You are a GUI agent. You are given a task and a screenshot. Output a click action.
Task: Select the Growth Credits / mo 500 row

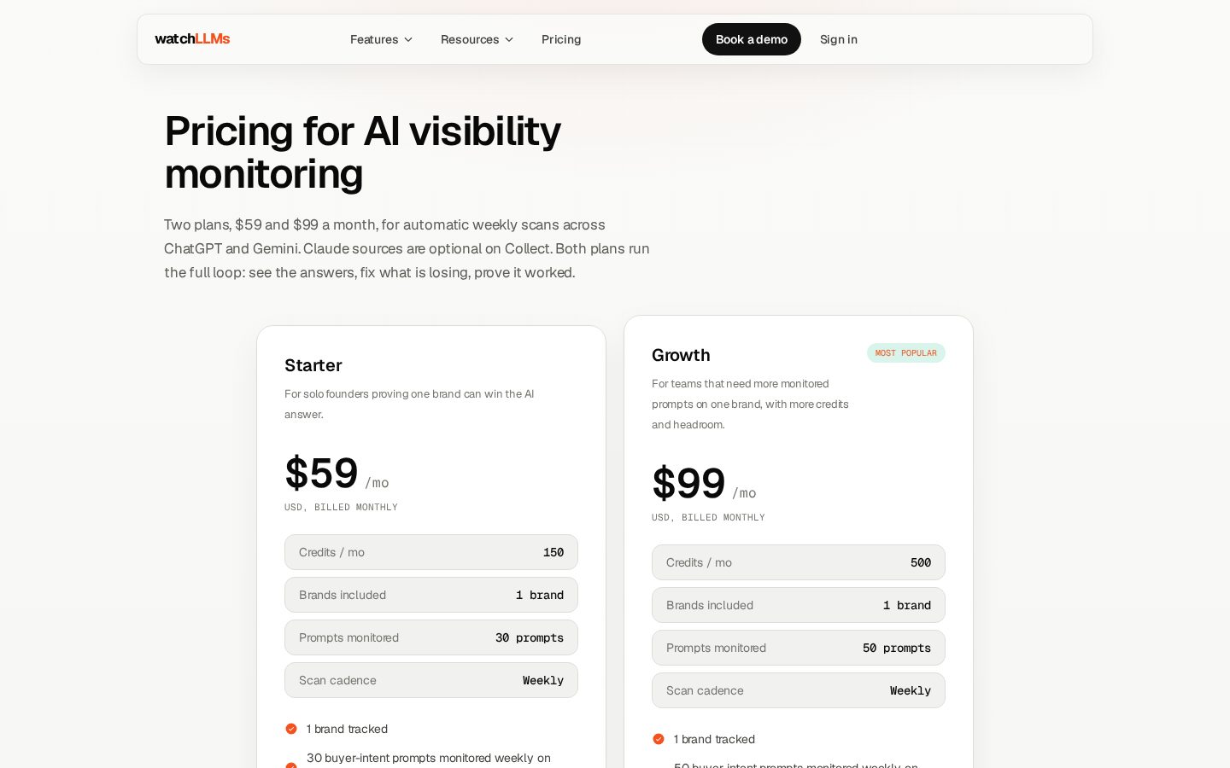pyautogui.click(x=799, y=562)
